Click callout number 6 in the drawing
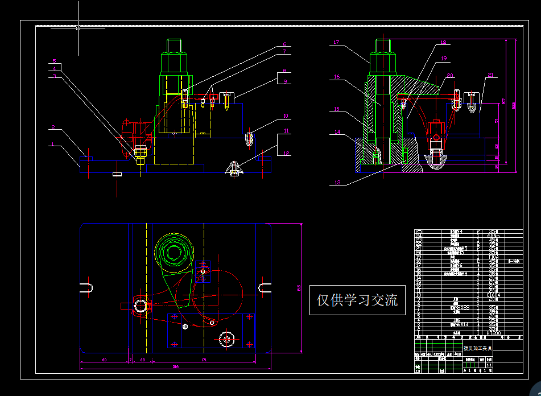 pyautogui.click(x=284, y=44)
